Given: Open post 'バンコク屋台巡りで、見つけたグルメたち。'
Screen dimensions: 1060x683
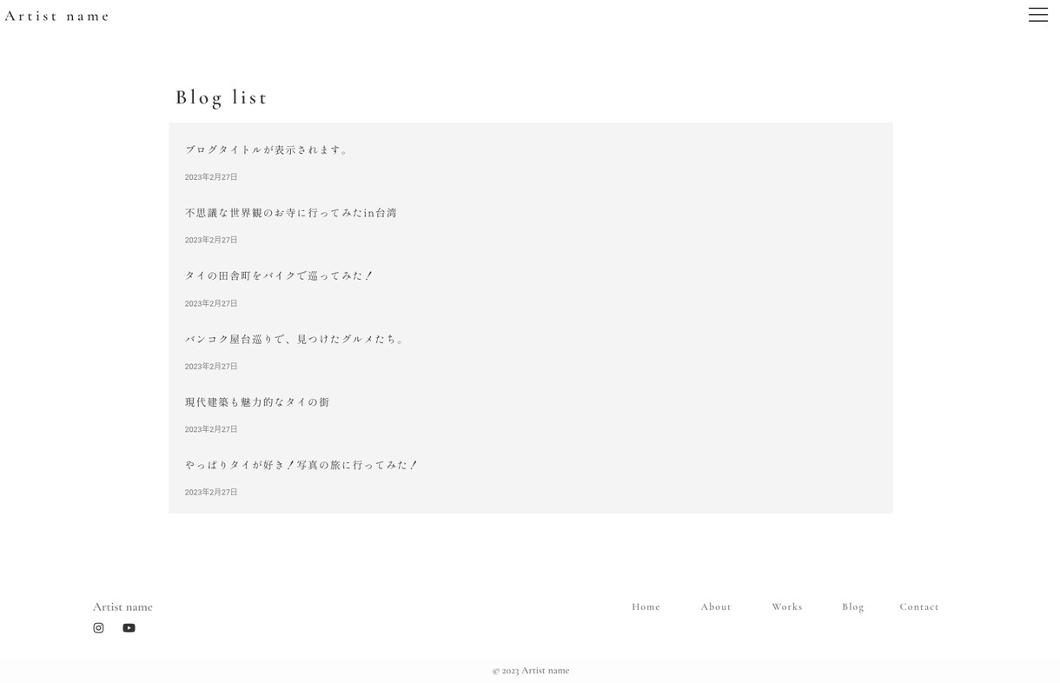Looking at the screenshot, I should pos(295,339).
